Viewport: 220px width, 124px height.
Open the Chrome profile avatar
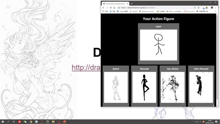tap(212, 8)
